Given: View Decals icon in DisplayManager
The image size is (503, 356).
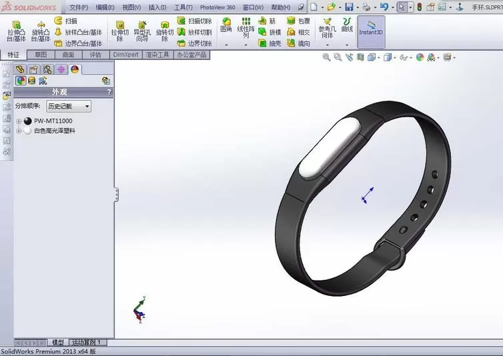Looking at the screenshot, I should (x=31, y=81).
